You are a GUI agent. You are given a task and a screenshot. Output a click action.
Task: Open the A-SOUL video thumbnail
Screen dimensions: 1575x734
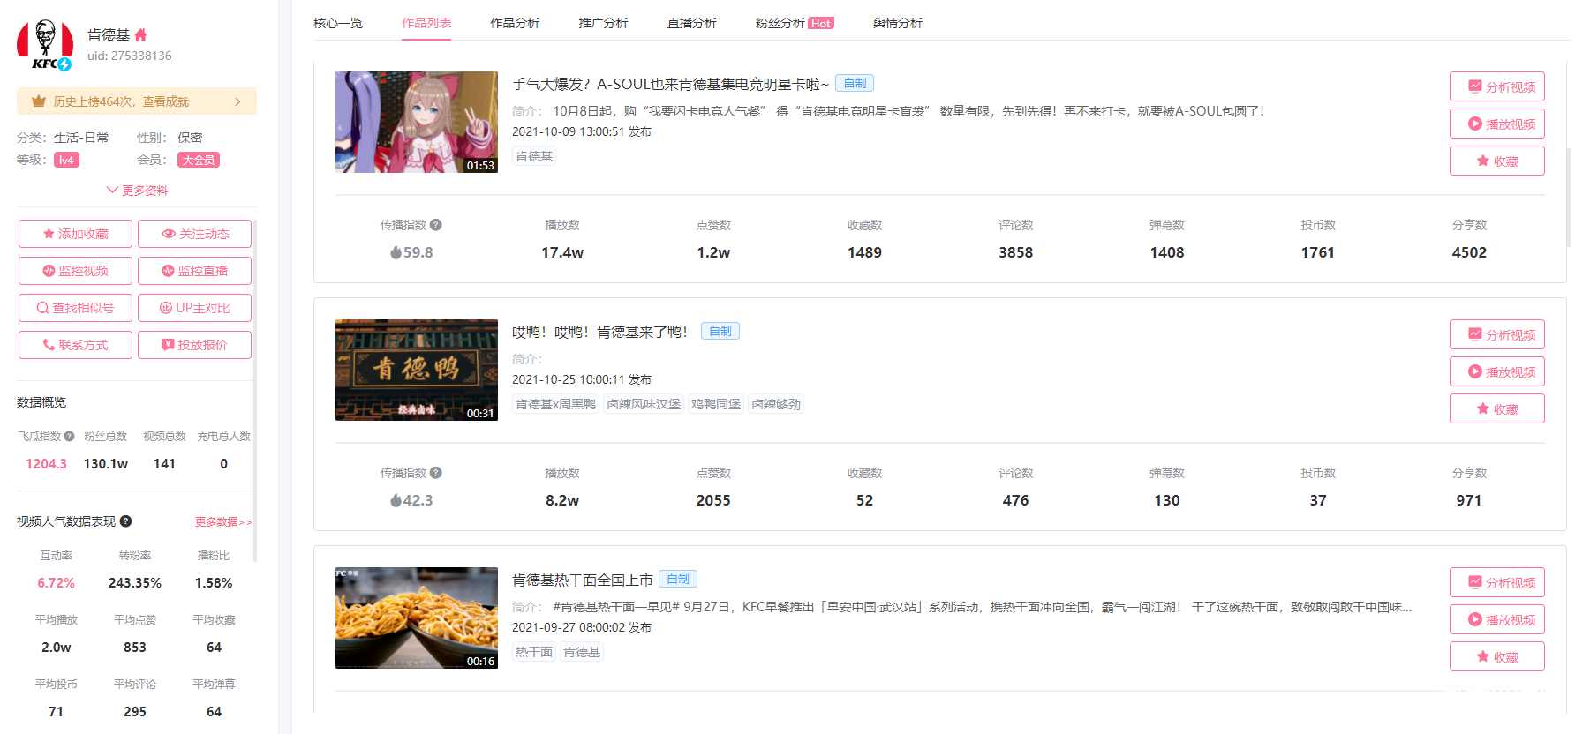416,122
